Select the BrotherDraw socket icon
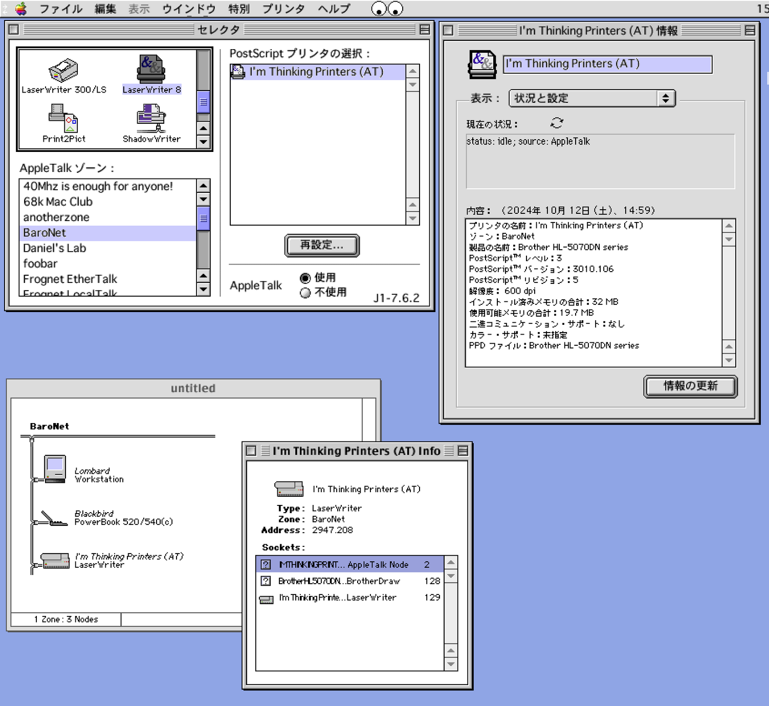This screenshot has height=706, width=769. pyautogui.click(x=266, y=581)
